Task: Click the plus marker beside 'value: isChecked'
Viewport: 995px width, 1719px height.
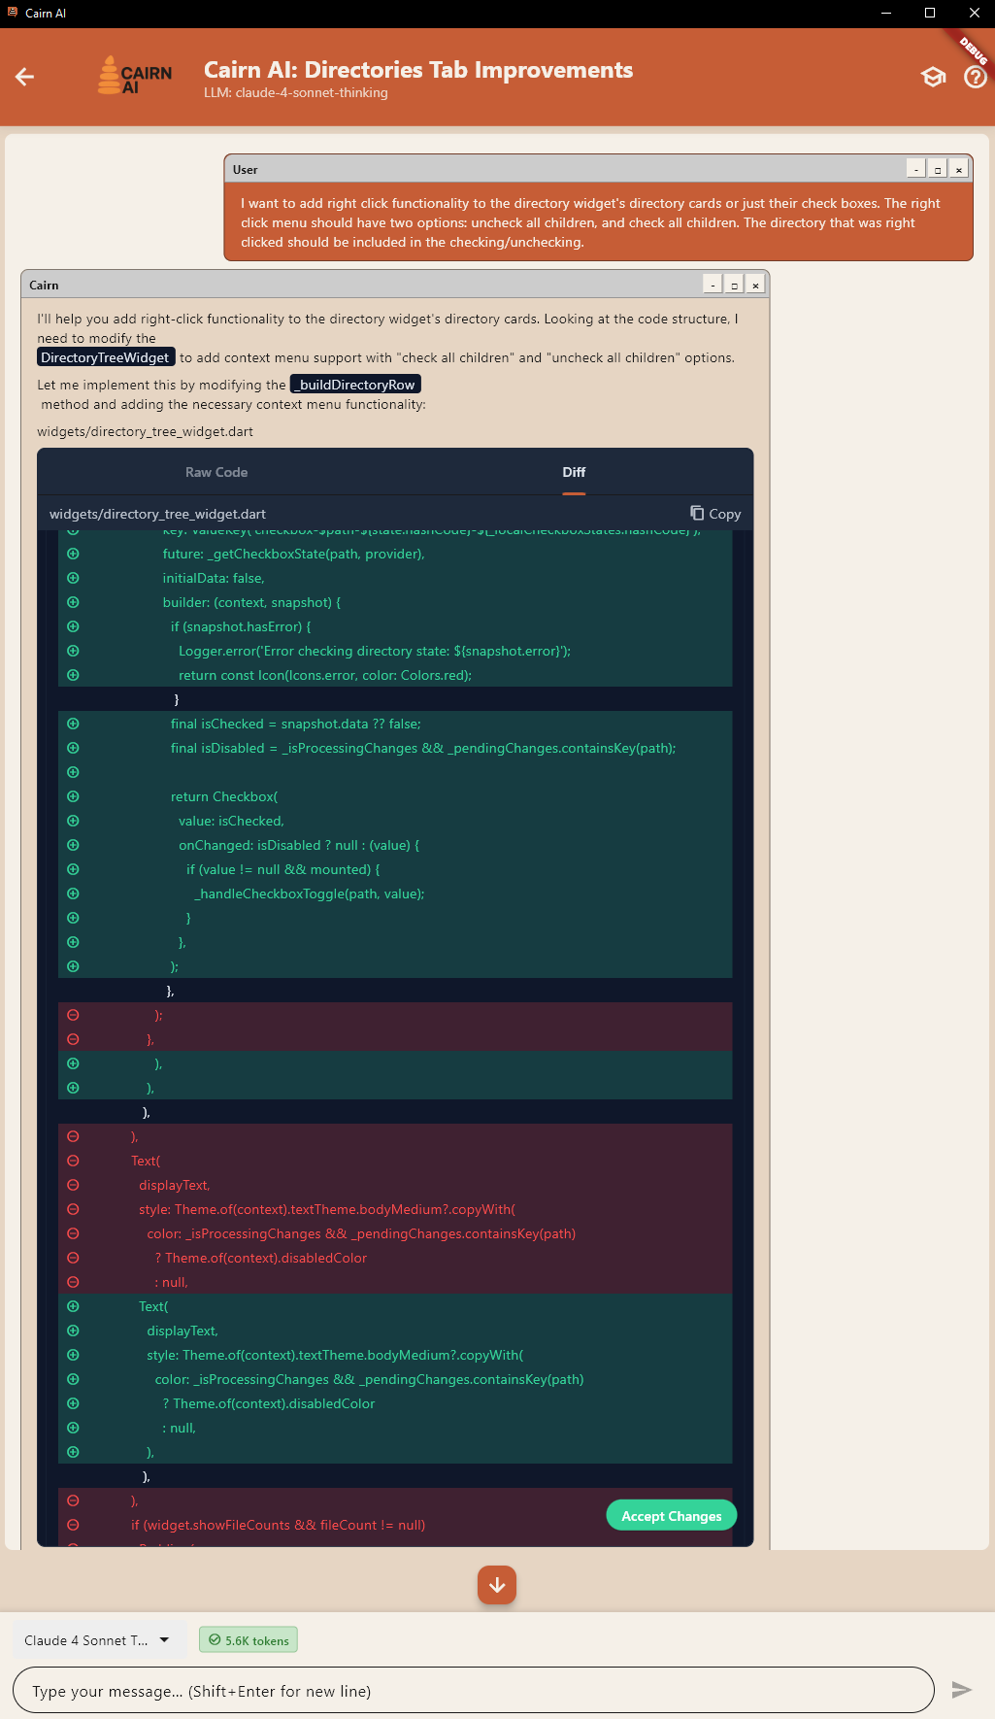Action: pos(73,821)
